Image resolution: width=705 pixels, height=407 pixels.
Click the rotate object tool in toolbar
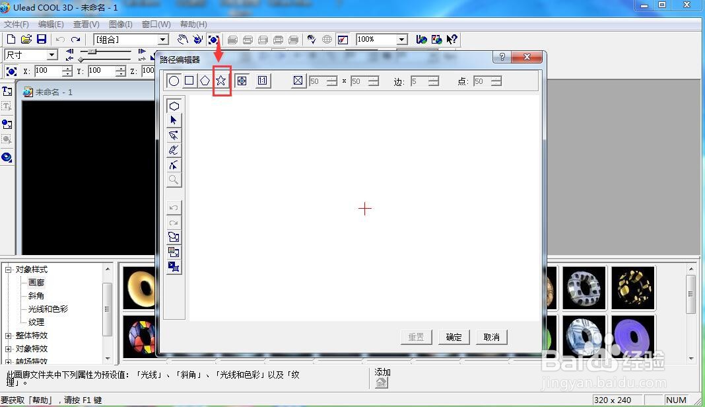pos(198,40)
